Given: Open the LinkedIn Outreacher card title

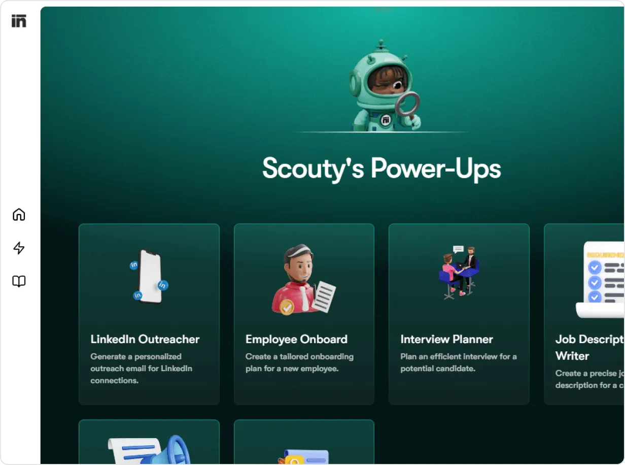Looking at the screenshot, I should click(x=145, y=339).
